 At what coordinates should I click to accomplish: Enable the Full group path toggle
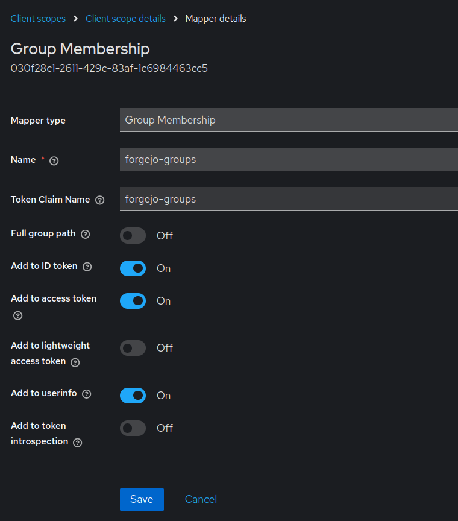pyautogui.click(x=133, y=235)
